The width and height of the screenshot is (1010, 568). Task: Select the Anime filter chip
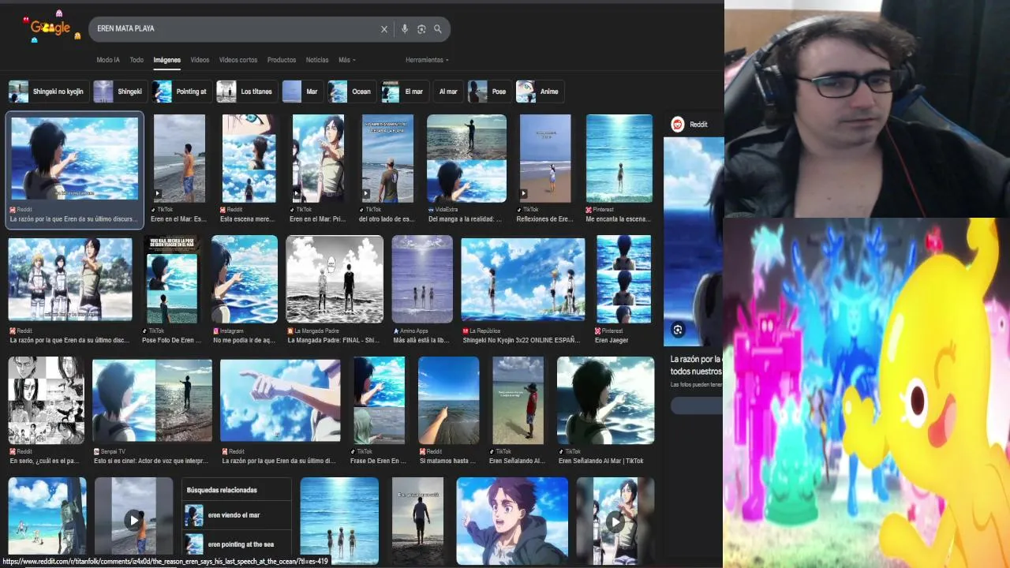pos(538,92)
